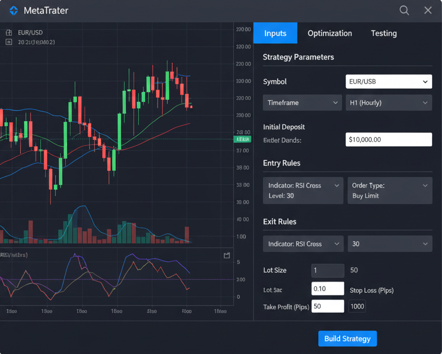This screenshot has height=354, width=442.
Task: Click the green price label on chart axis
Action: tap(243, 139)
